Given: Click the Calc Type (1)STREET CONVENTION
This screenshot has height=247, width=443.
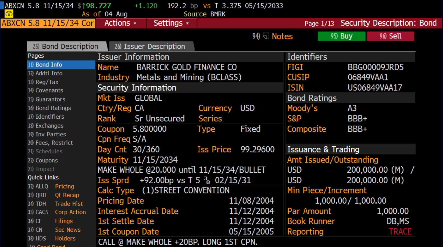Looking at the screenshot, I should (x=186, y=190).
